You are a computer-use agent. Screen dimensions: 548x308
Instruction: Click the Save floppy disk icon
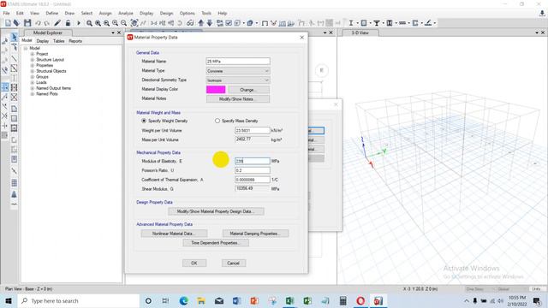click(x=27, y=23)
